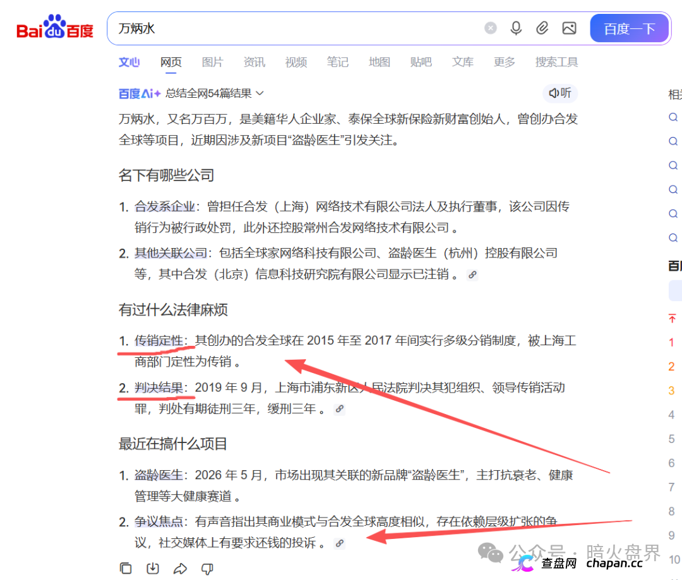Screen dimensions: 682x580
Task: Attach a file with paperclip icon
Action: tap(542, 28)
